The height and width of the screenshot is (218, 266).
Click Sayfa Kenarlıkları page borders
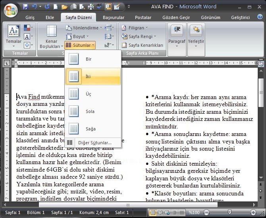(x=143, y=45)
